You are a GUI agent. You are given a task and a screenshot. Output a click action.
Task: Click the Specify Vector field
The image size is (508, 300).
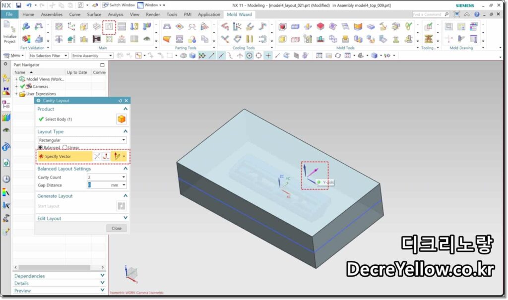coord(65,157)
